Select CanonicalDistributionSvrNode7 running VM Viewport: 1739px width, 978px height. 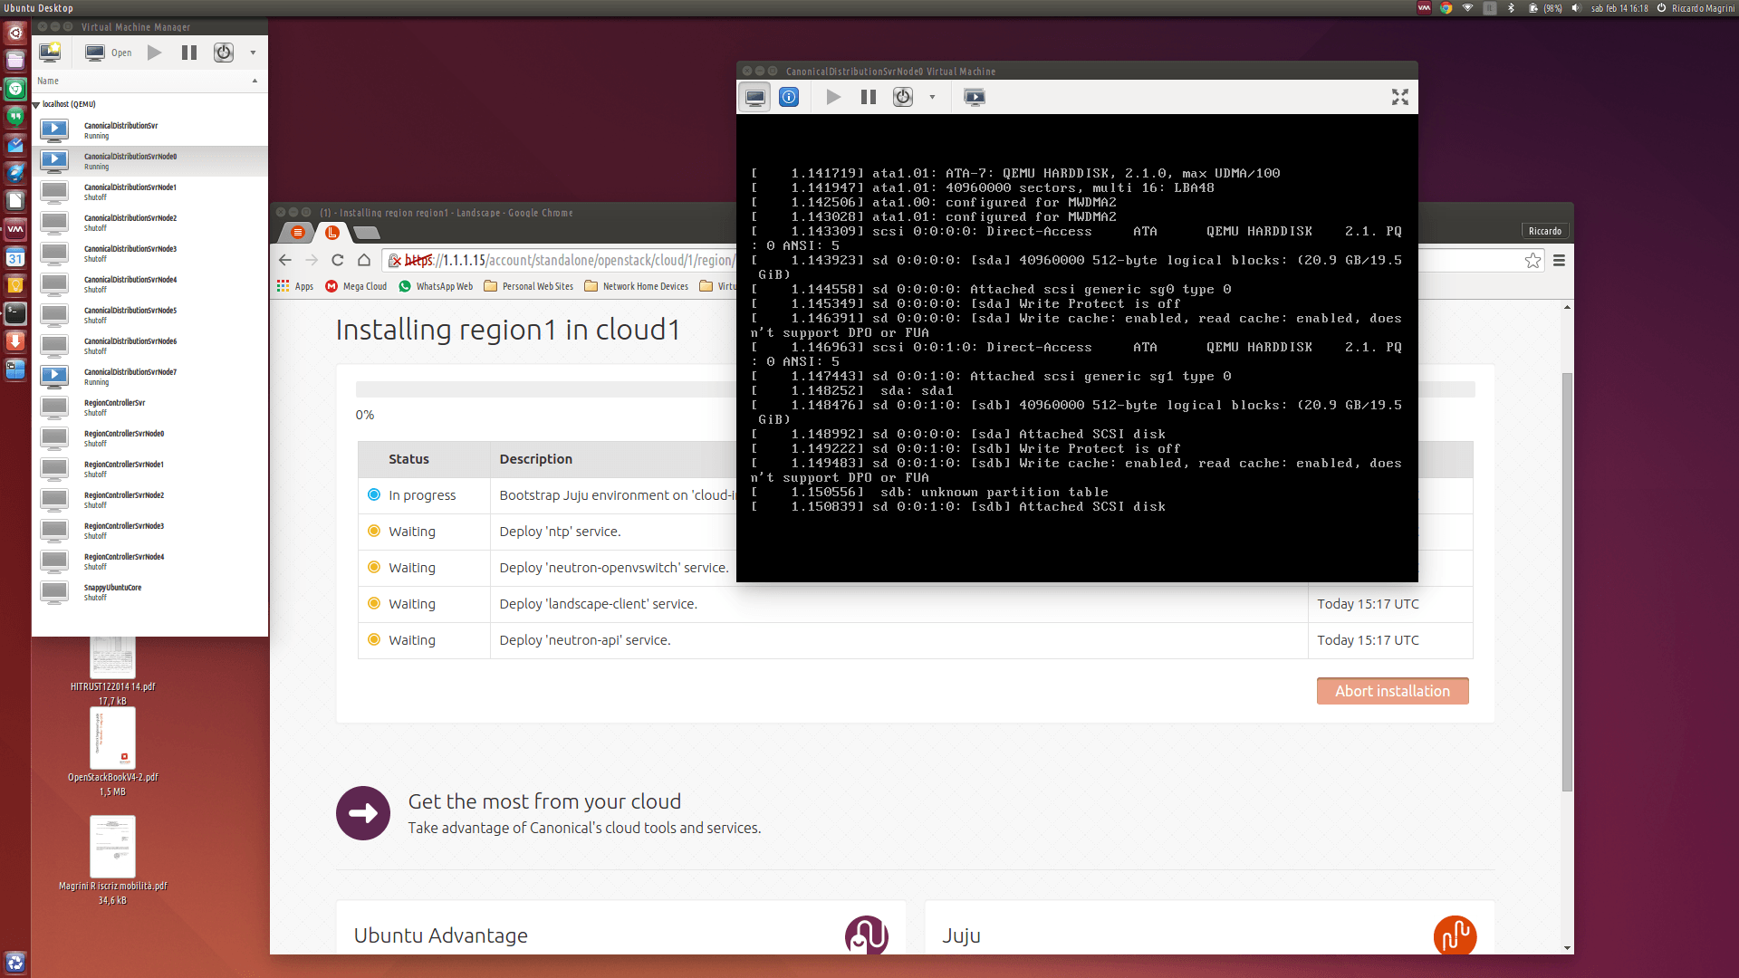(x=149, y=377)
